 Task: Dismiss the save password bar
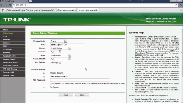[181, 10]
